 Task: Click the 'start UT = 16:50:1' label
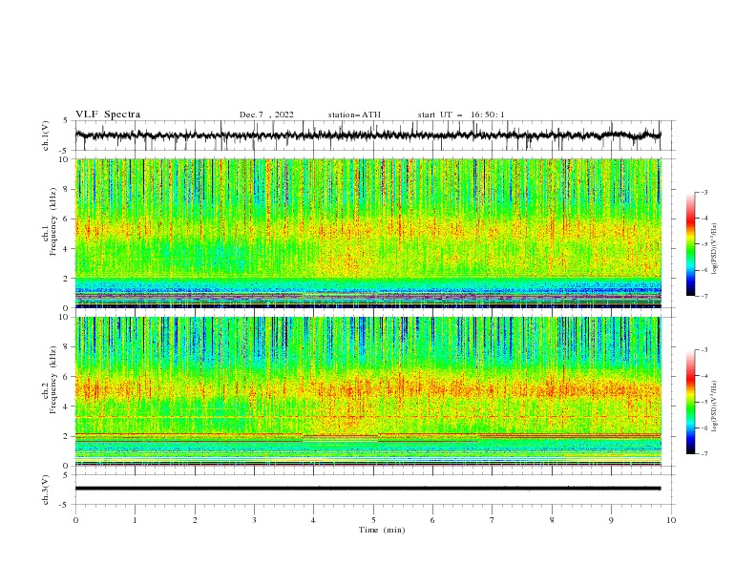click(461, 115)
